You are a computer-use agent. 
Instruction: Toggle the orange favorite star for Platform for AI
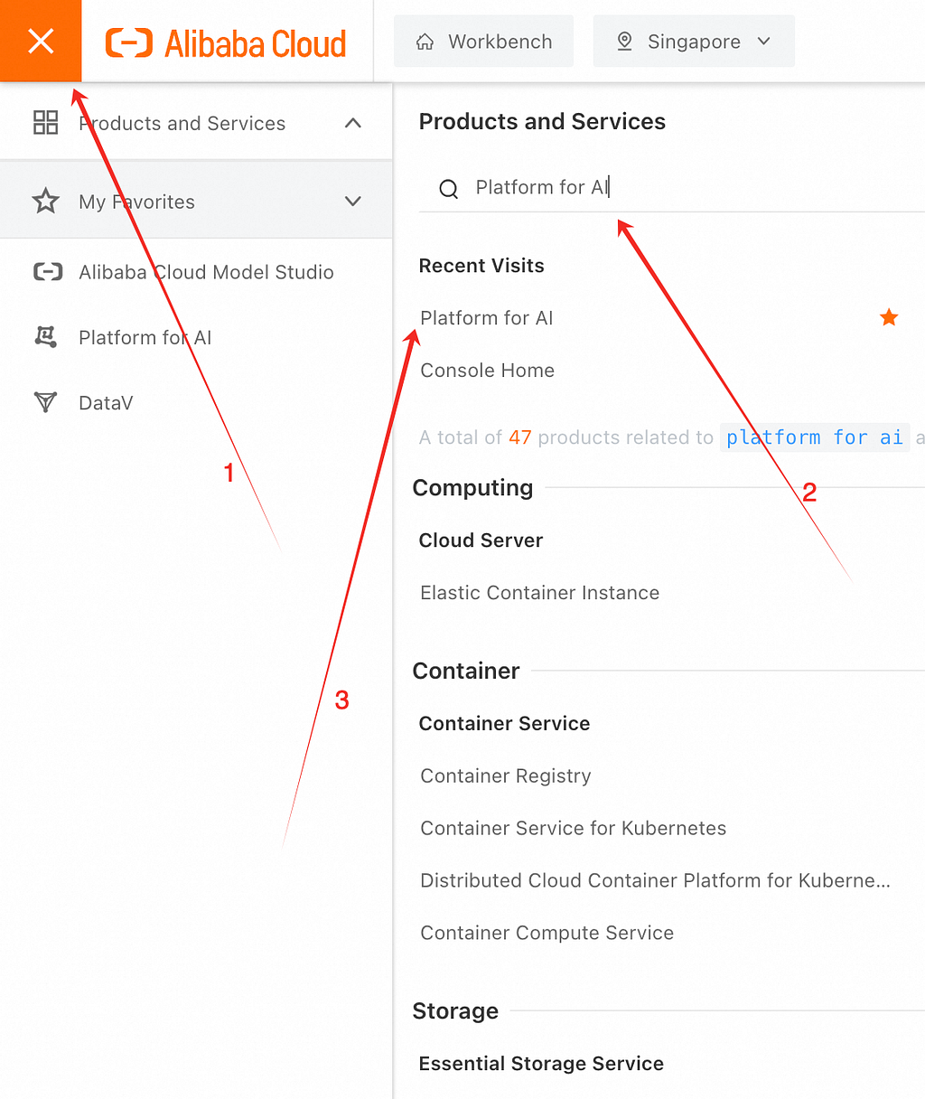(x=889, y=317)
